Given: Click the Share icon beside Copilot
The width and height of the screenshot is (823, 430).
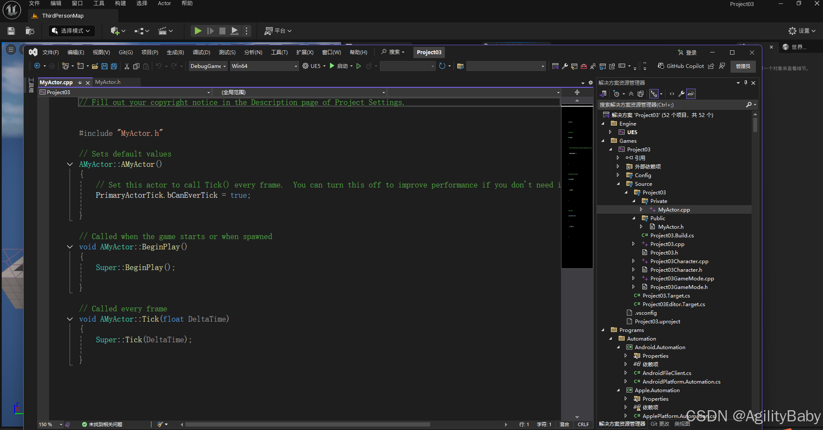Looking at the screenshot, I should tap(711, 66).
